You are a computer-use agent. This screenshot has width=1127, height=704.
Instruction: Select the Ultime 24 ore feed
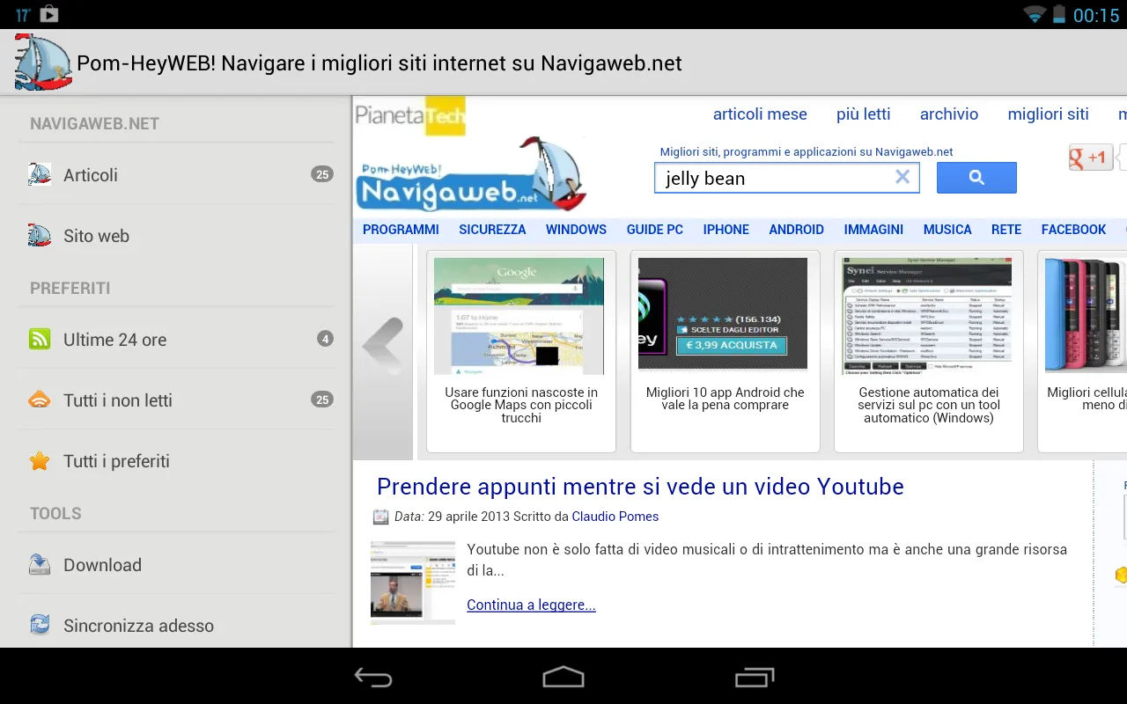pyautogui.click(x=176, y=340)
